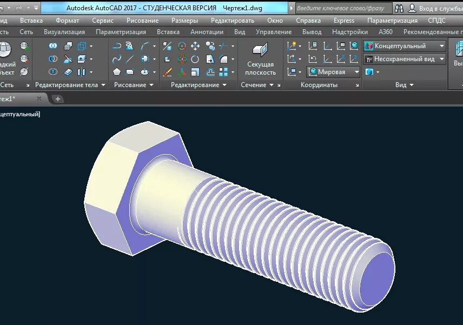
Task: Click the keyword search input field
Action: (x=343, y=8)
